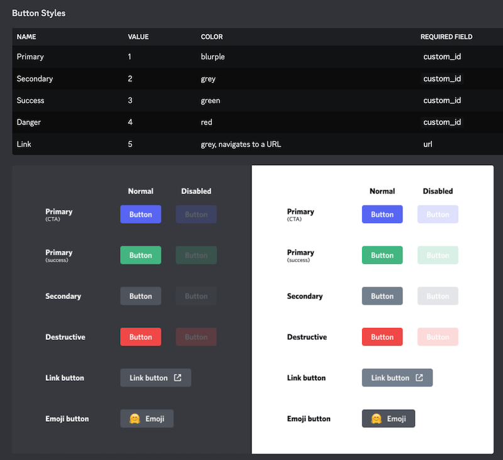Click the 'Success' cell in the table

coord(30,101)
